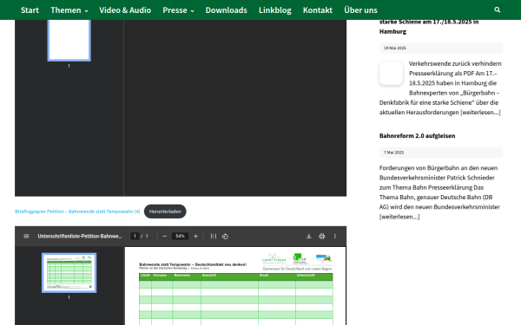Click the Bahnwende statt Tempowahn PDF heading

(x=193, y=264)
